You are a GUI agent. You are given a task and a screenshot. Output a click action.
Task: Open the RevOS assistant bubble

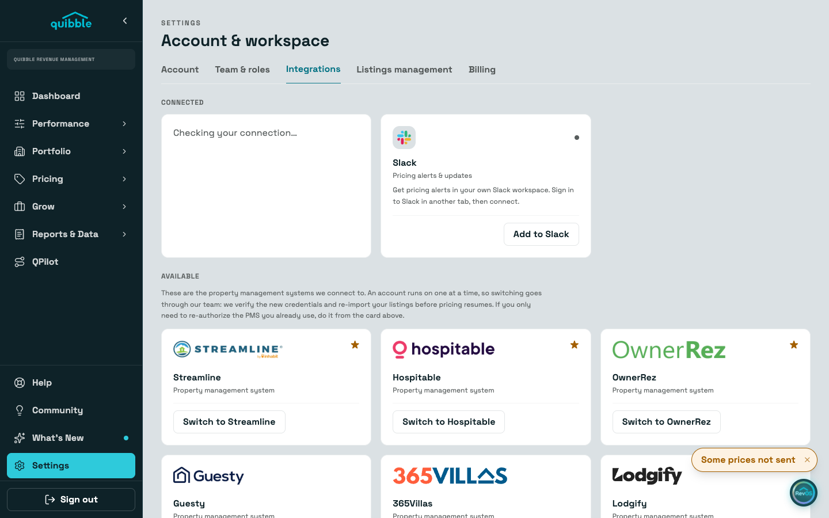tap(804, 493)
